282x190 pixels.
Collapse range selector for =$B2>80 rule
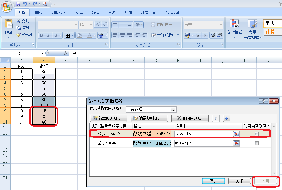(236, 143)
